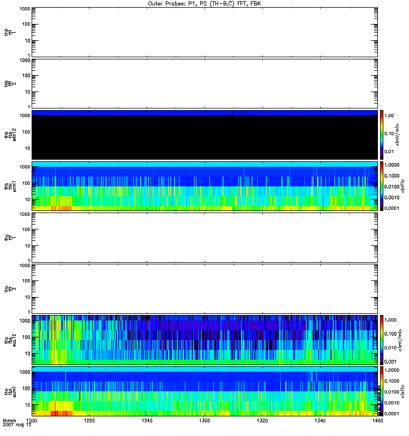Click the "thc fff 2" panel axis title

10,289
